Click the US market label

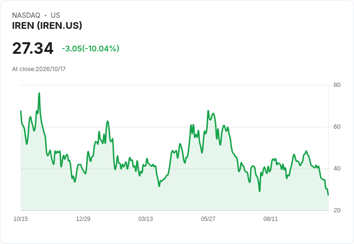pyautogui.click(x=55, y=15)
